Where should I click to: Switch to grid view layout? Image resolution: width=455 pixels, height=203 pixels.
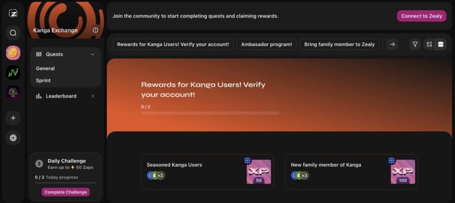coord(429,44)
